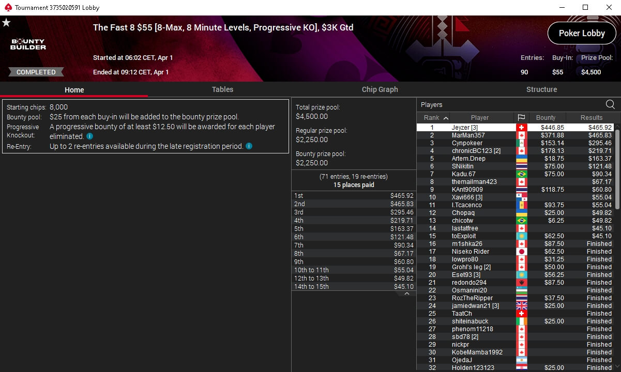Viewport: 621px width, 372px height.
Task: Switch to the Tables tab
Action: (222, 89)
